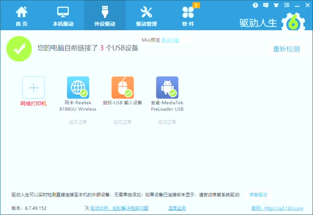Visit the official site qd.160.com link

[x=277, y=208]
